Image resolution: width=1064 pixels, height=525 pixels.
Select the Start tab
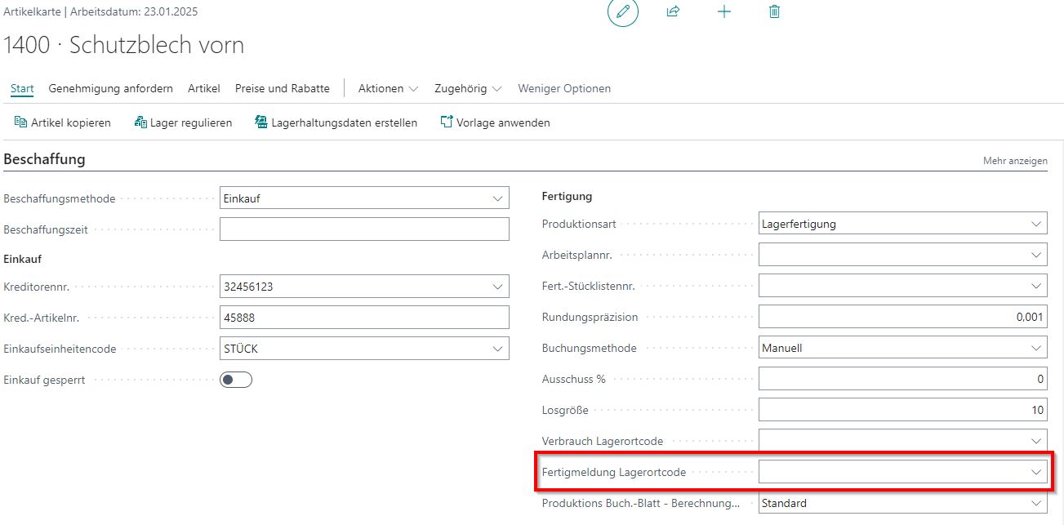[22, 88]
